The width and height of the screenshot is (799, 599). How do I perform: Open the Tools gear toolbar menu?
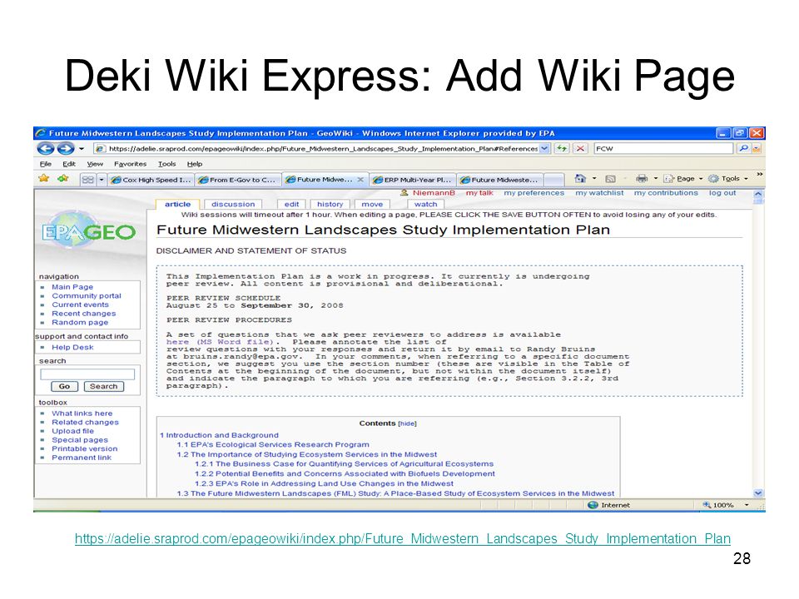[727, 178]
